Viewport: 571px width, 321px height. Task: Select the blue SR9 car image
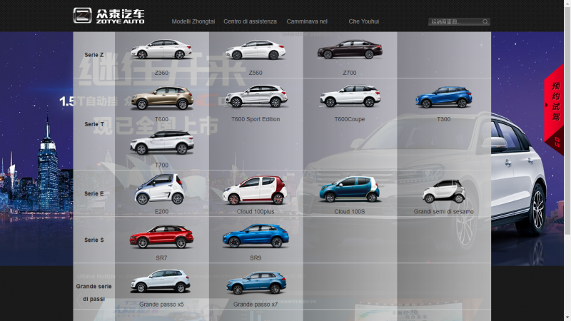(256, 236)
